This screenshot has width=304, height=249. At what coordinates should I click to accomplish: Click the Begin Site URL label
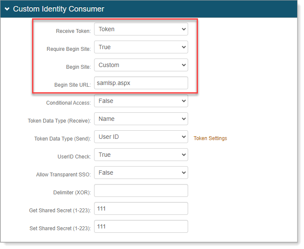[72, 85]
